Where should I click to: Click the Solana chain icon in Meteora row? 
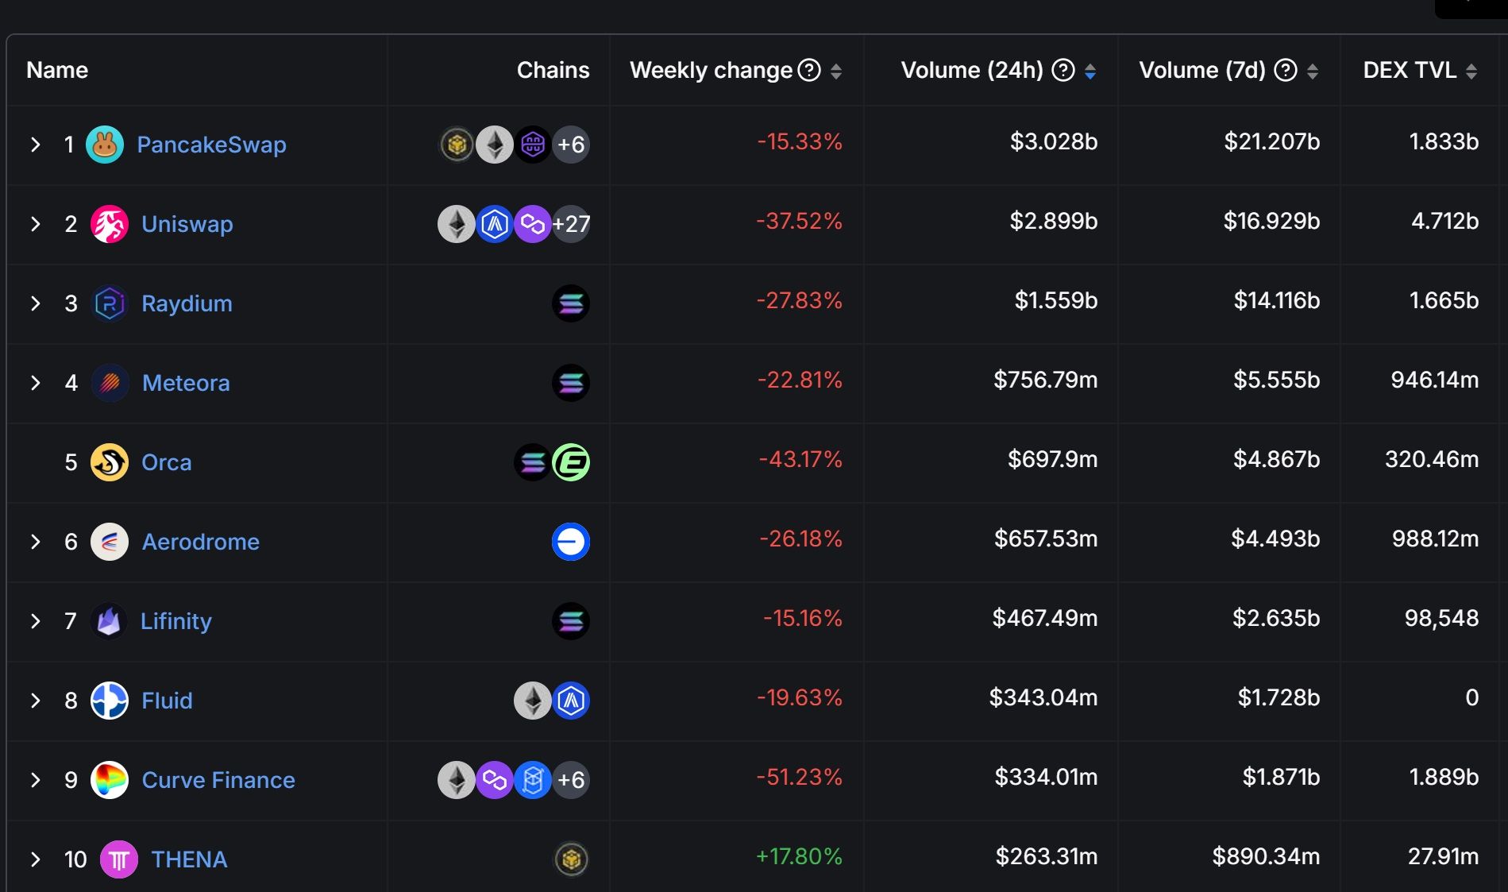tap(571, 383)
